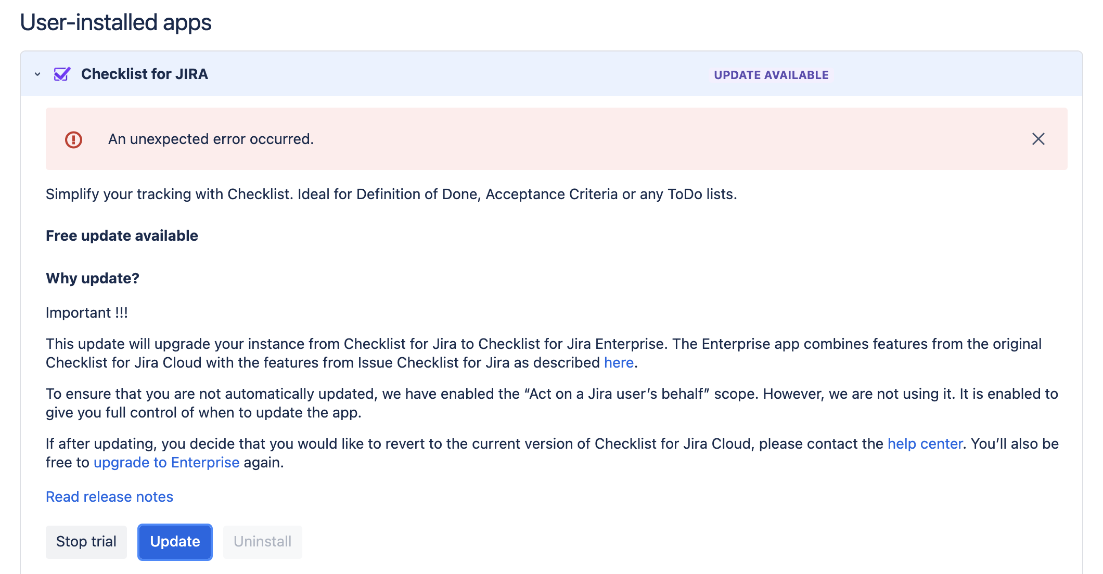Select the Checklist for JIRA app title
This screenshot has width=1103, height=574.
pos(144,74)
